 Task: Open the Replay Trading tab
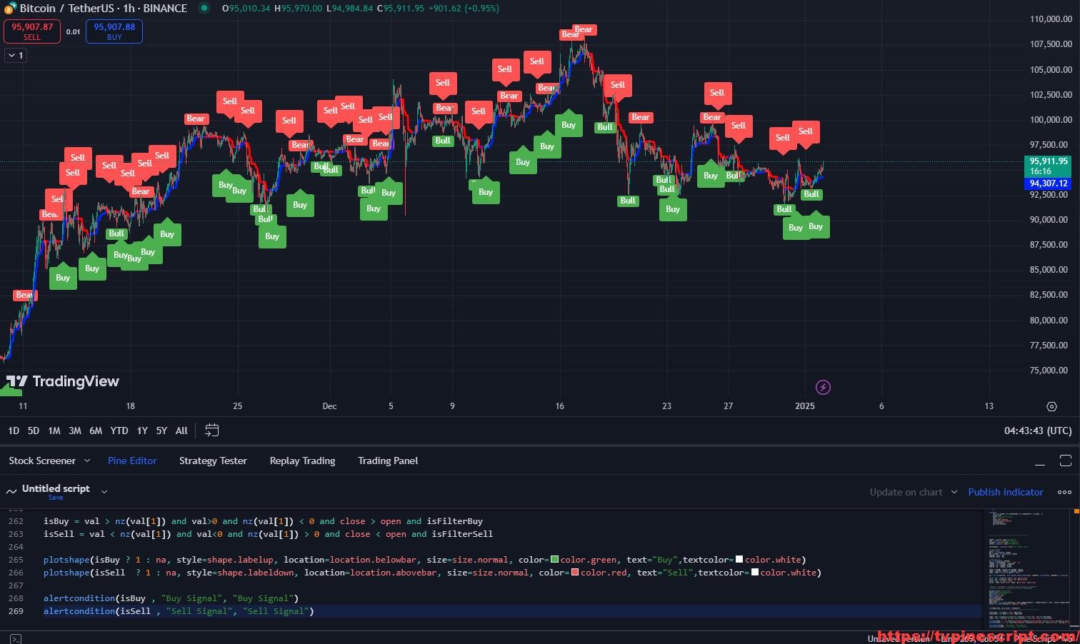302,461
